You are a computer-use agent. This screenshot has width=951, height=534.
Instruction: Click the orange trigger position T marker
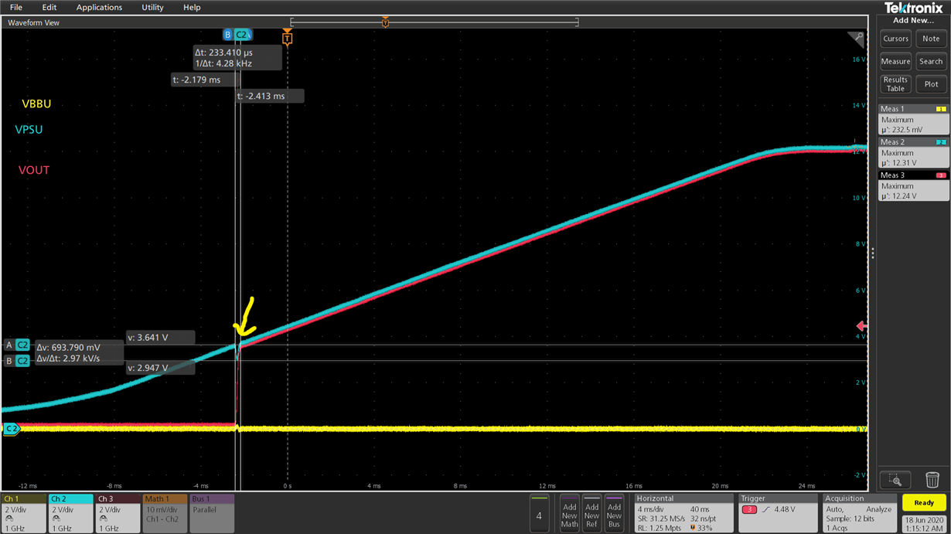pyautogui.click(x=287, y=37)
